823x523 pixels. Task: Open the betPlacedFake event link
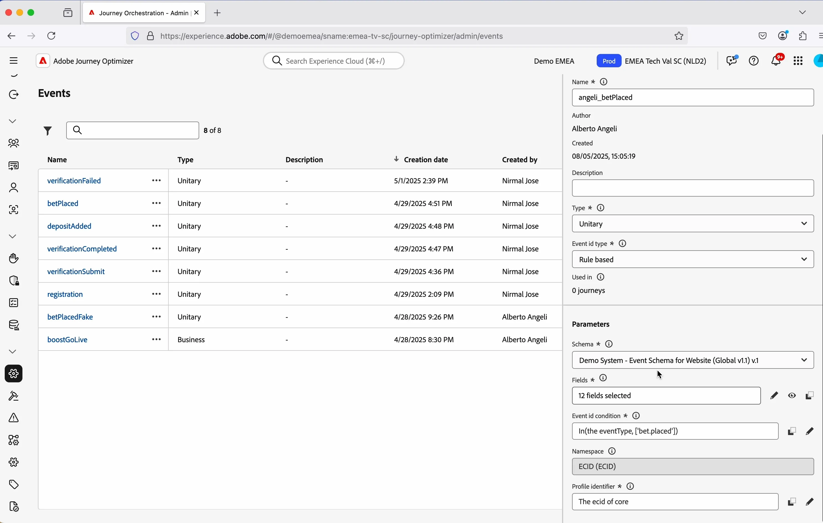pos(70,317)
